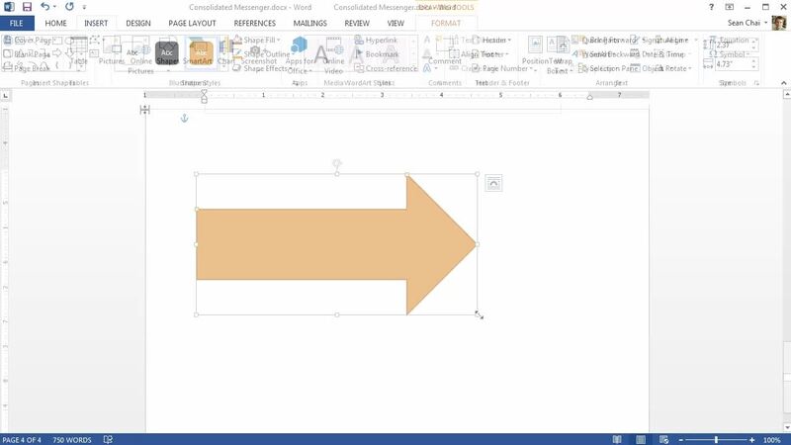791x445 pixels.
Task: Click the rotation handle above the arrow shape
Action: click(337, 162)
